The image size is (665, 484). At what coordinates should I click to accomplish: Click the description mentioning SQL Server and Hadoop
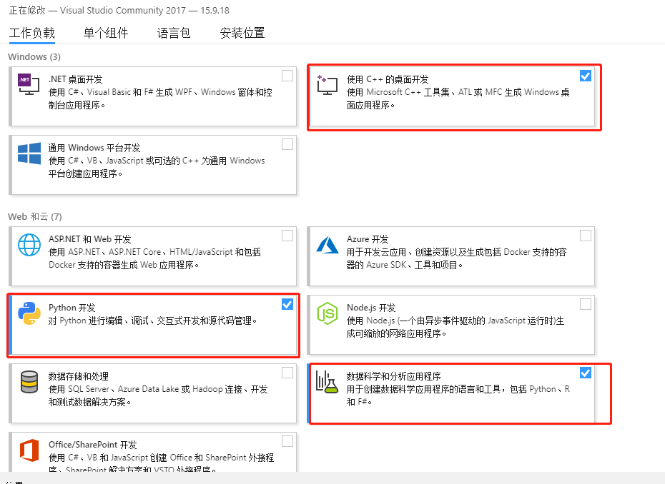pos(158,395)
